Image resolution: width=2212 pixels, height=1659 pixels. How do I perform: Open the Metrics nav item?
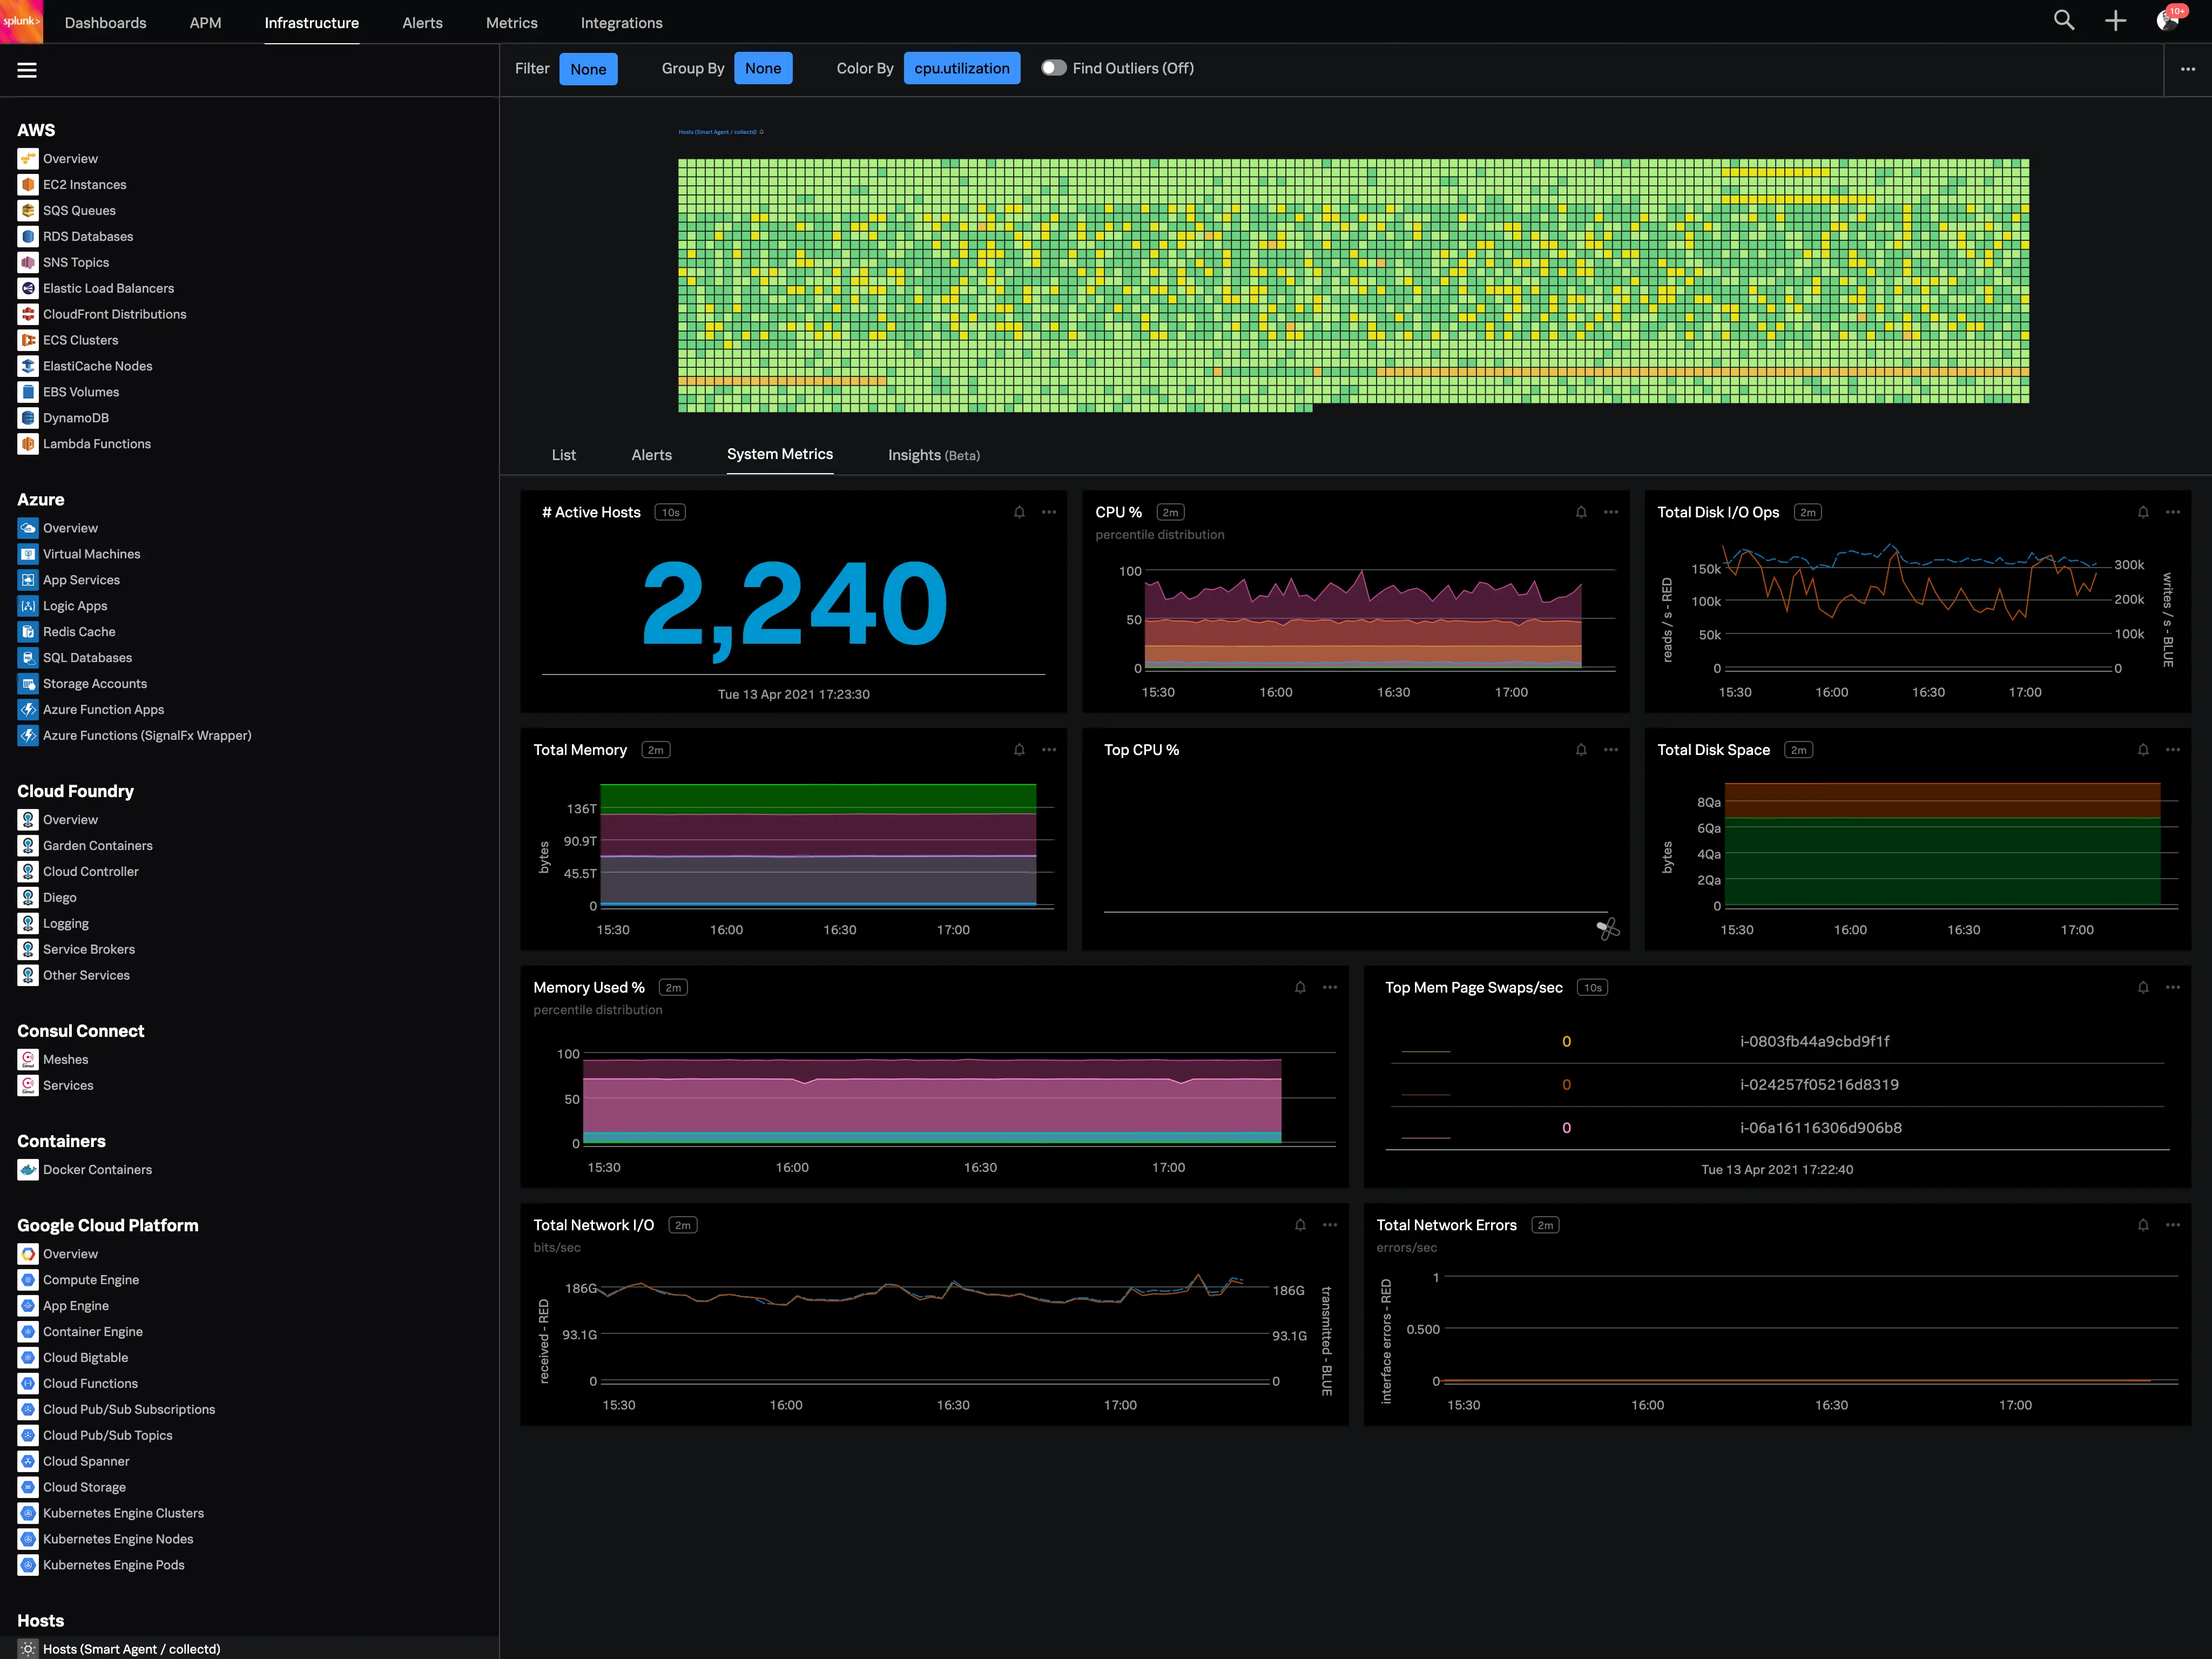click(512, 22)
